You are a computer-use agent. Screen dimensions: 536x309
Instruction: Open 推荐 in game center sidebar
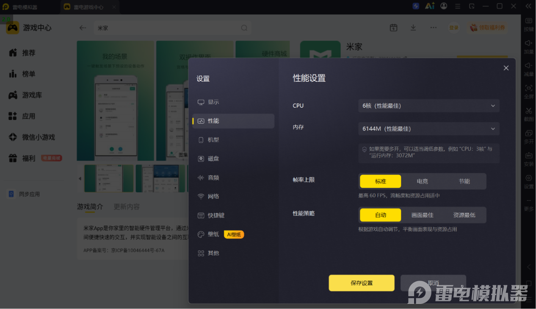pos(29,53)
